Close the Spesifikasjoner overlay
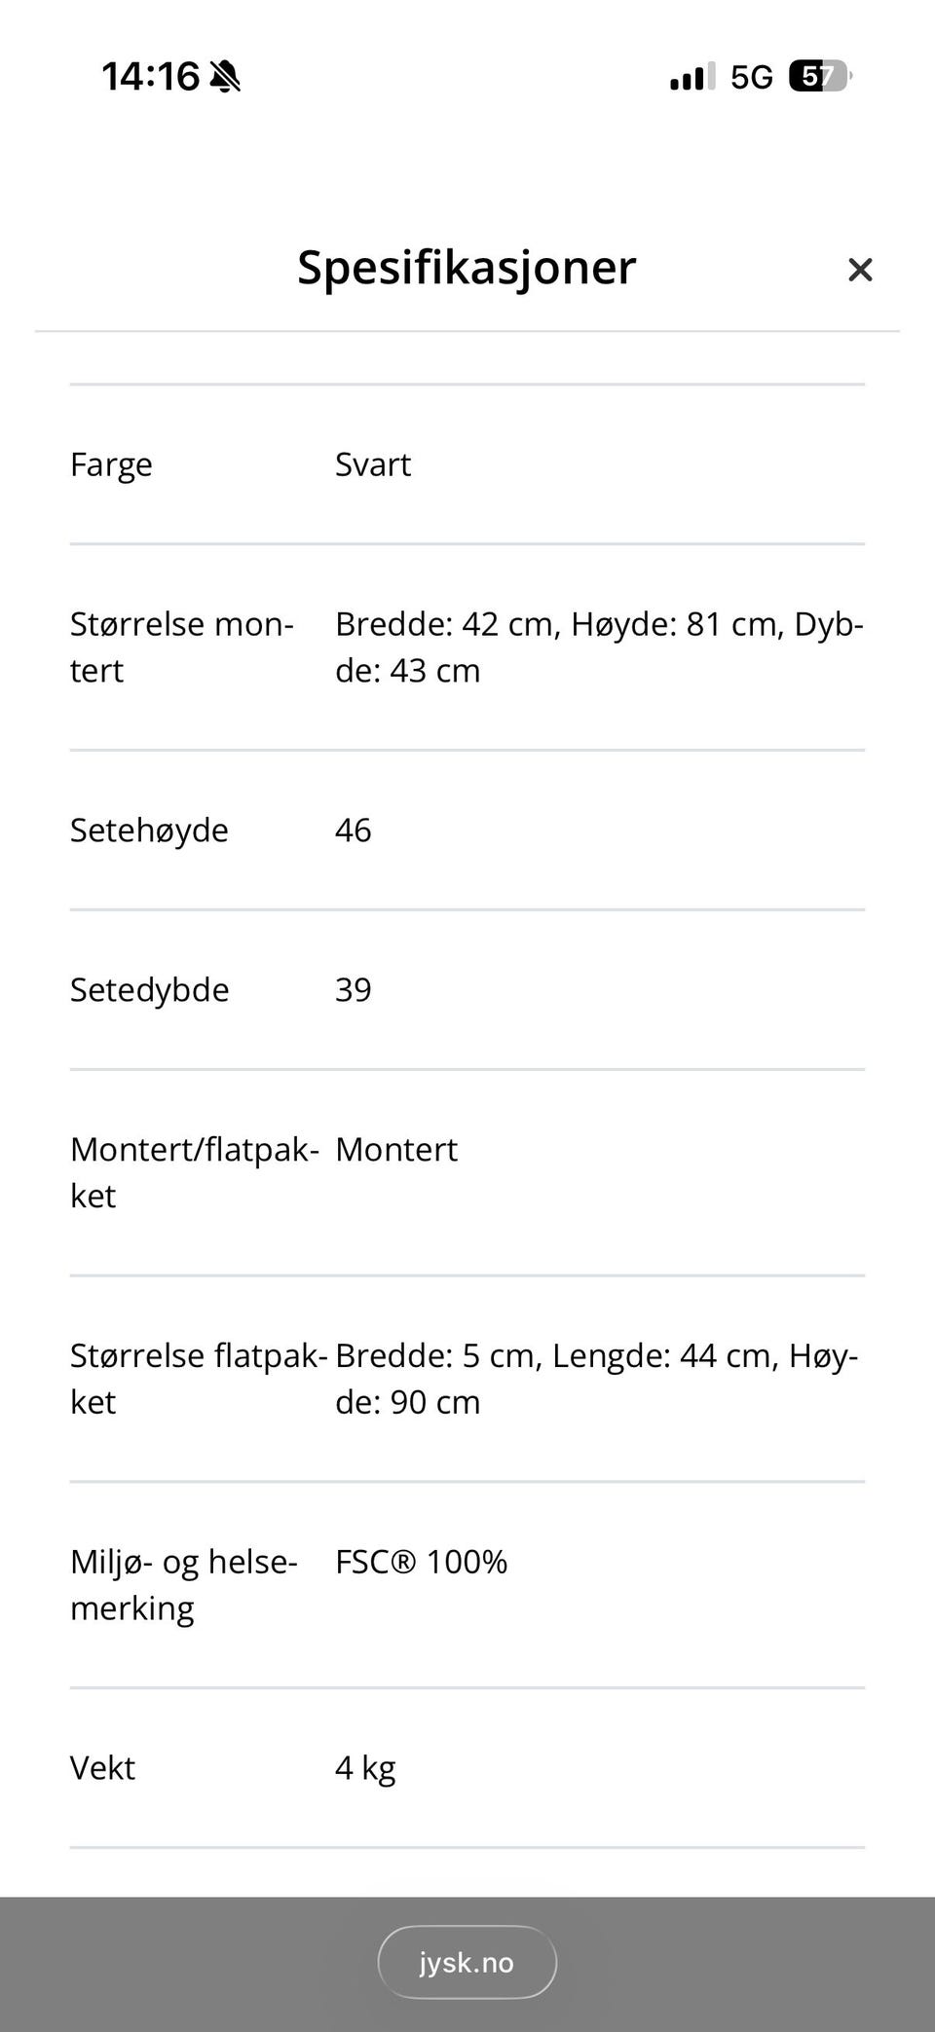The width and height of the screenshot is (935, 2032). (861, 270)
